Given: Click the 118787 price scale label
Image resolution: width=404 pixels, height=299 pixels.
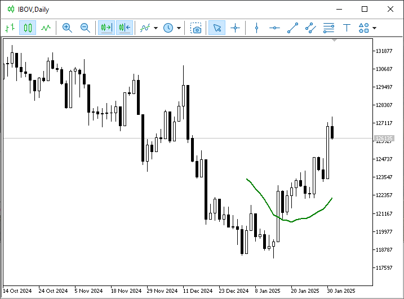Looking at the screenshot, I should (384, 250).
